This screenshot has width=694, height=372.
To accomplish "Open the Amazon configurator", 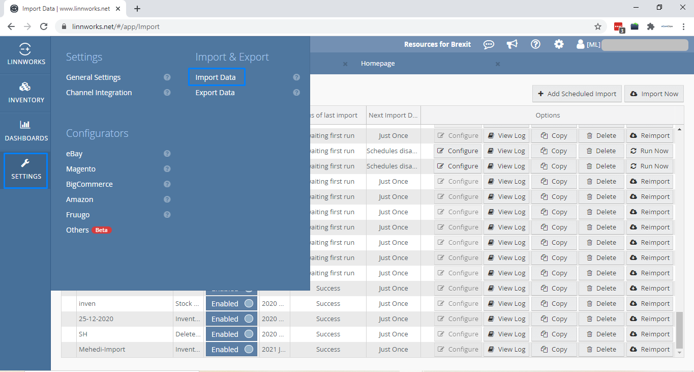I will (80, 199).
